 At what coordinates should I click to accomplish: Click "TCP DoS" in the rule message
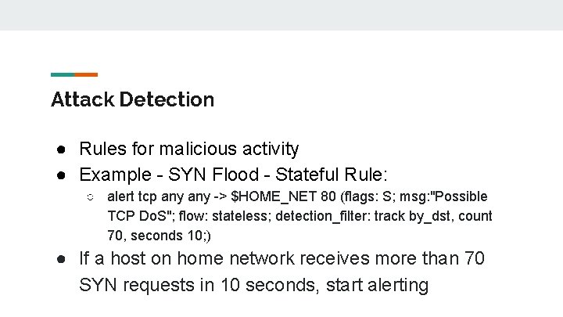(137, 216)
